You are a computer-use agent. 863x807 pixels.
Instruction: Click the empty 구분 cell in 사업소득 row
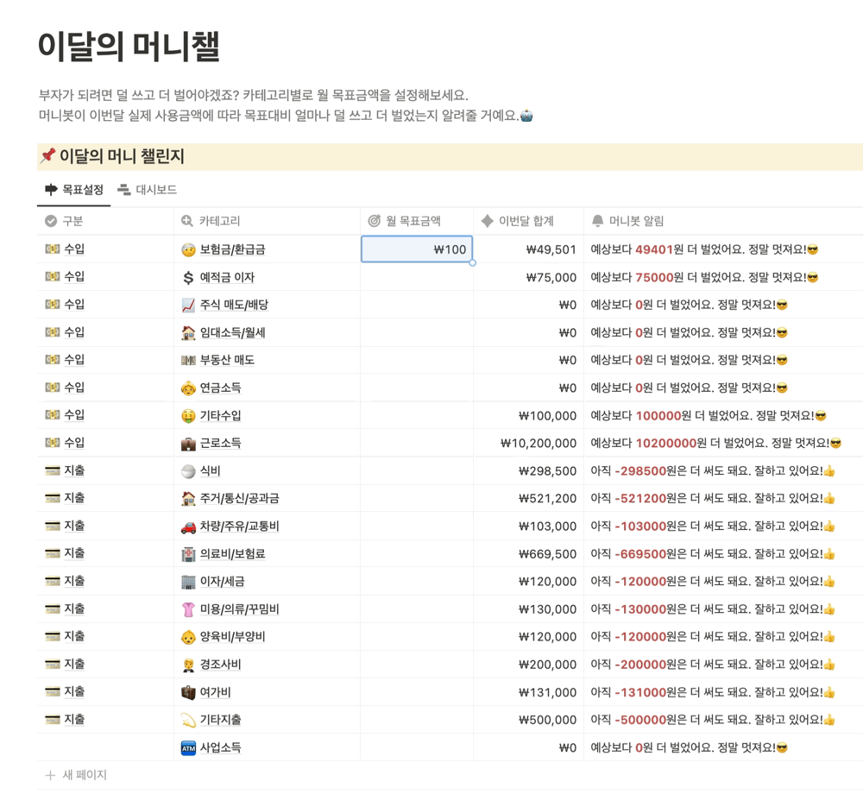[105, 747]
